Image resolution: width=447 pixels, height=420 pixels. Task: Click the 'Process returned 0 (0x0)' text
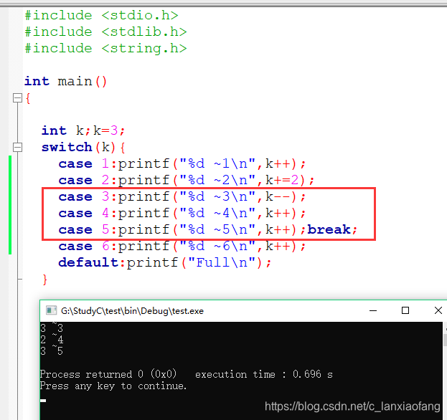click(x=108, y=374)
